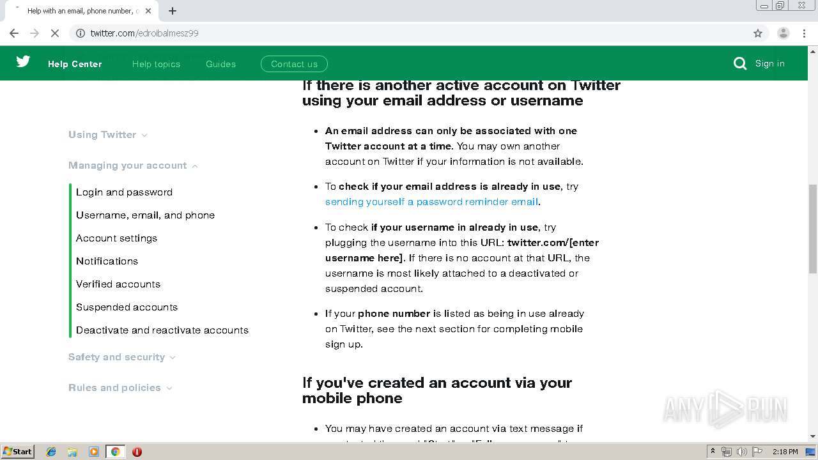Open the Help topics menu
The width and height of the screenshot is (818, 460).
(156, 64)
